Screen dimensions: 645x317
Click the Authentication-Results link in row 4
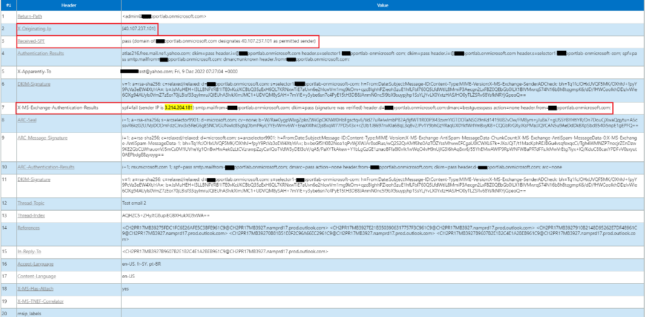[41, 53]
